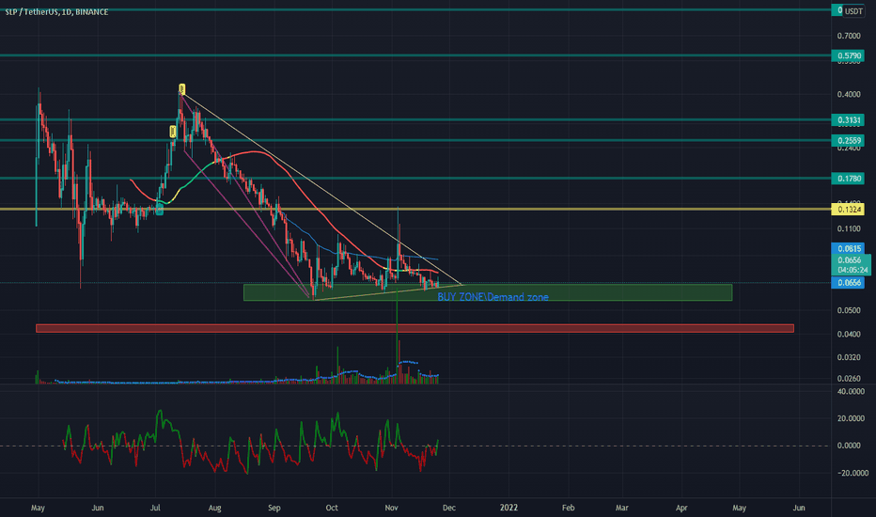Click the 0.0260 price axis value
The width and height of the screenshot is (876, 517).
tap(849, 379)
